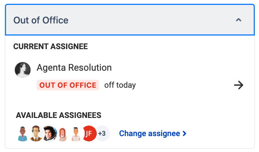Select the astronaut photo avatar

click(x=50, y=133)
